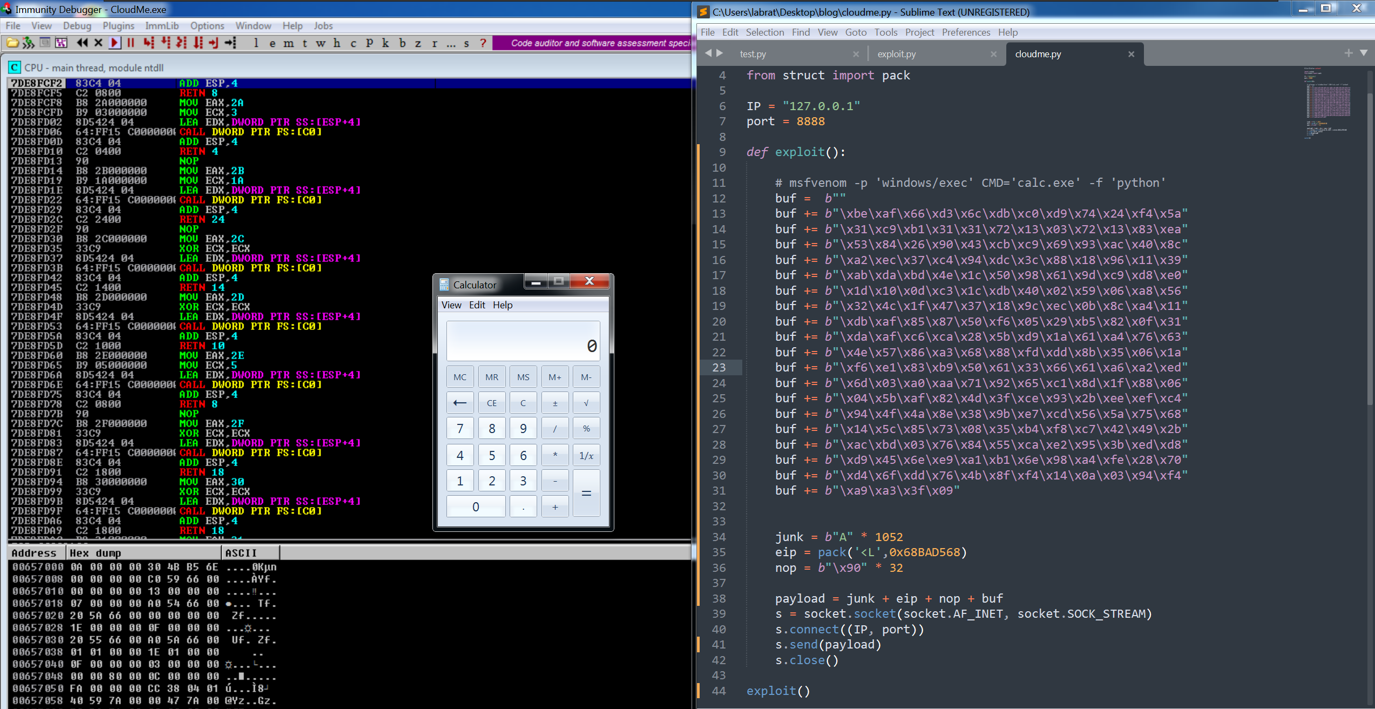The image size is (1375, 709).
Task: Add a new Sublime tab with plus
Action: (x=1349, y=53)
